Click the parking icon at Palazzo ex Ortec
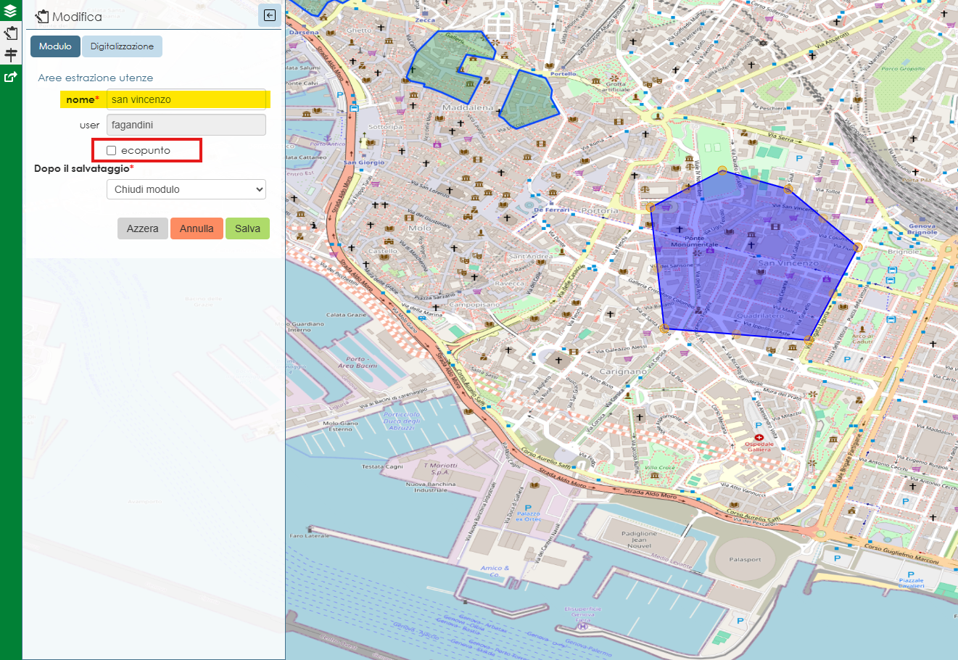The image size is (958, 660). [x=528, y=508]
